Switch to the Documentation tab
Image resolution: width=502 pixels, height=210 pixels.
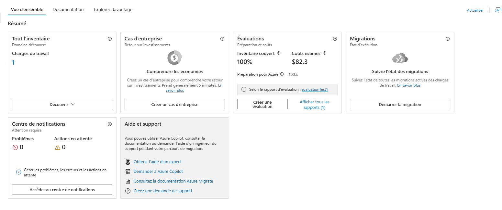[68, 9]
